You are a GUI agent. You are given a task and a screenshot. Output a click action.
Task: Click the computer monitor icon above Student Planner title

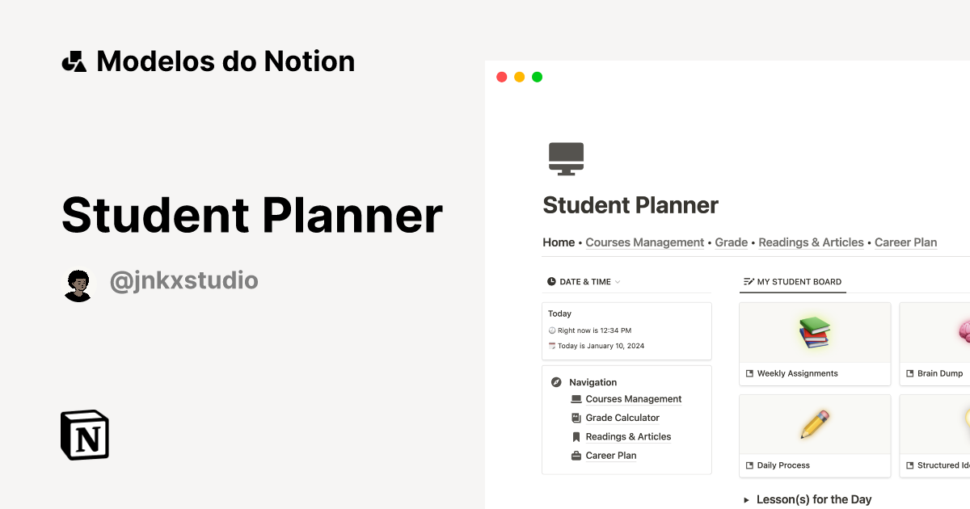(x=566, y=157)
